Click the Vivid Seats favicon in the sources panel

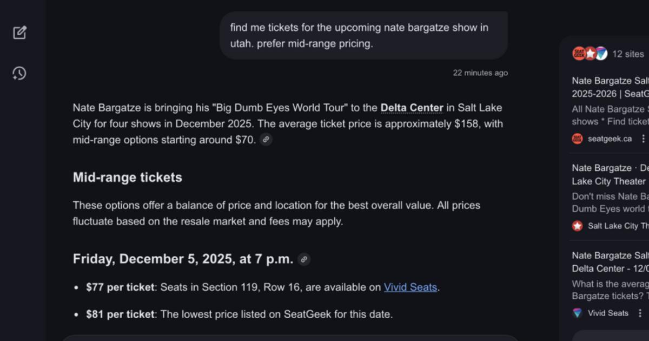tap(578, 313)
